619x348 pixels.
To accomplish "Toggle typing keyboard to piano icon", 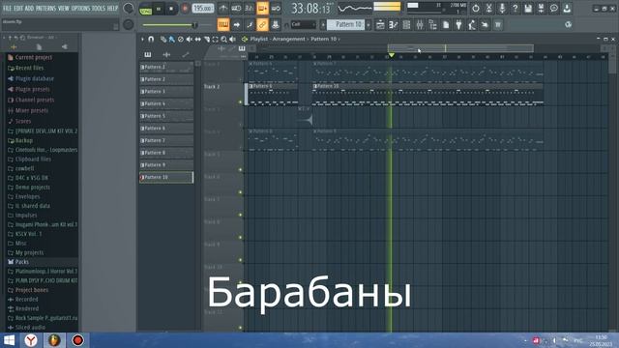I will tap(223, 25).
